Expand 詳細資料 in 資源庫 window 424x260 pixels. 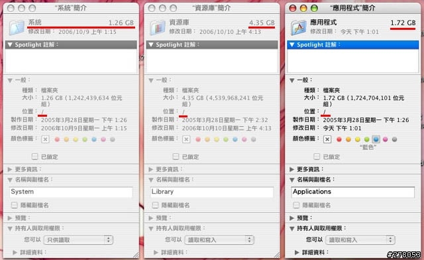156,253
